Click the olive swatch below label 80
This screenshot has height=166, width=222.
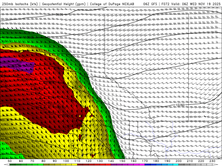click(46, 165)
